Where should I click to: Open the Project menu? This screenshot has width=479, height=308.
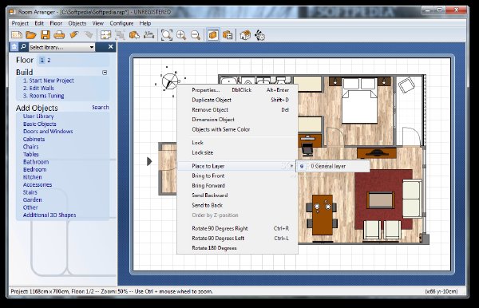pyautogui.click(x=20, y=23)
